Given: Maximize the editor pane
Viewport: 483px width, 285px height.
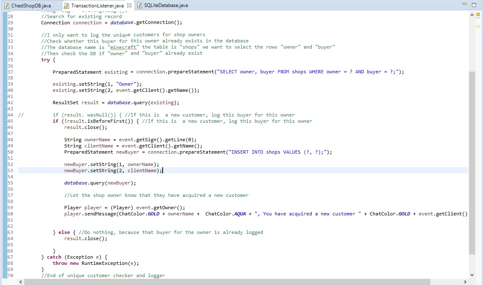Looking at the screenshot, I should click(x=474, y=5).
